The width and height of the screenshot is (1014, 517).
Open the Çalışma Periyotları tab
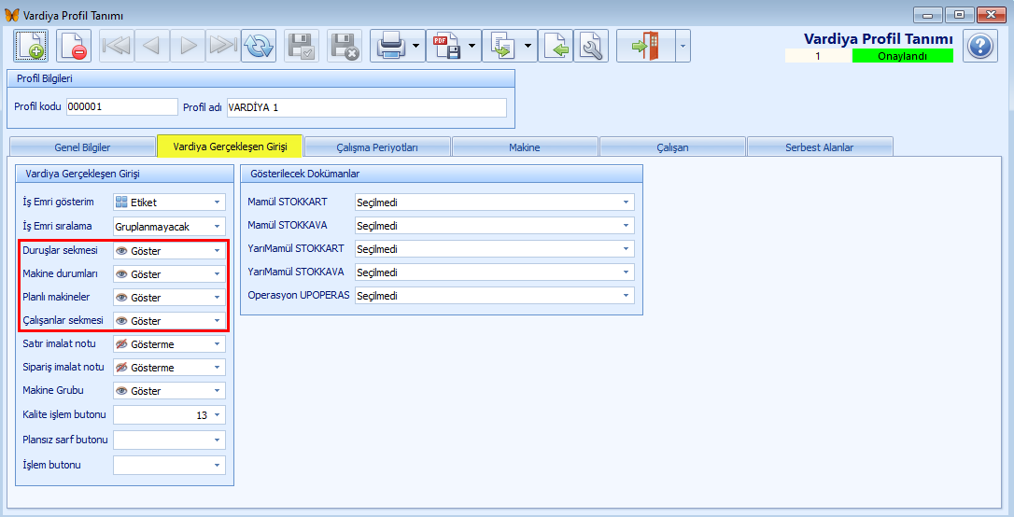(377, 147)
